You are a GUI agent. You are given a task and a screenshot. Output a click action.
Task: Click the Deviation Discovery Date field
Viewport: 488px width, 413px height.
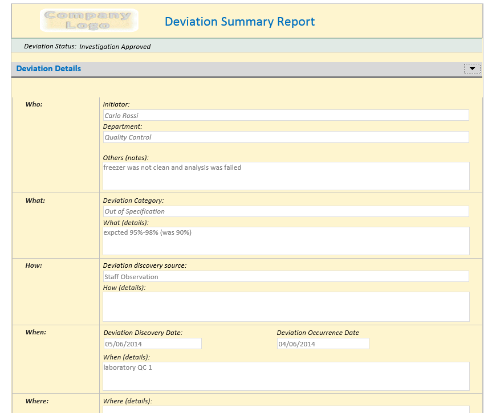153,344
